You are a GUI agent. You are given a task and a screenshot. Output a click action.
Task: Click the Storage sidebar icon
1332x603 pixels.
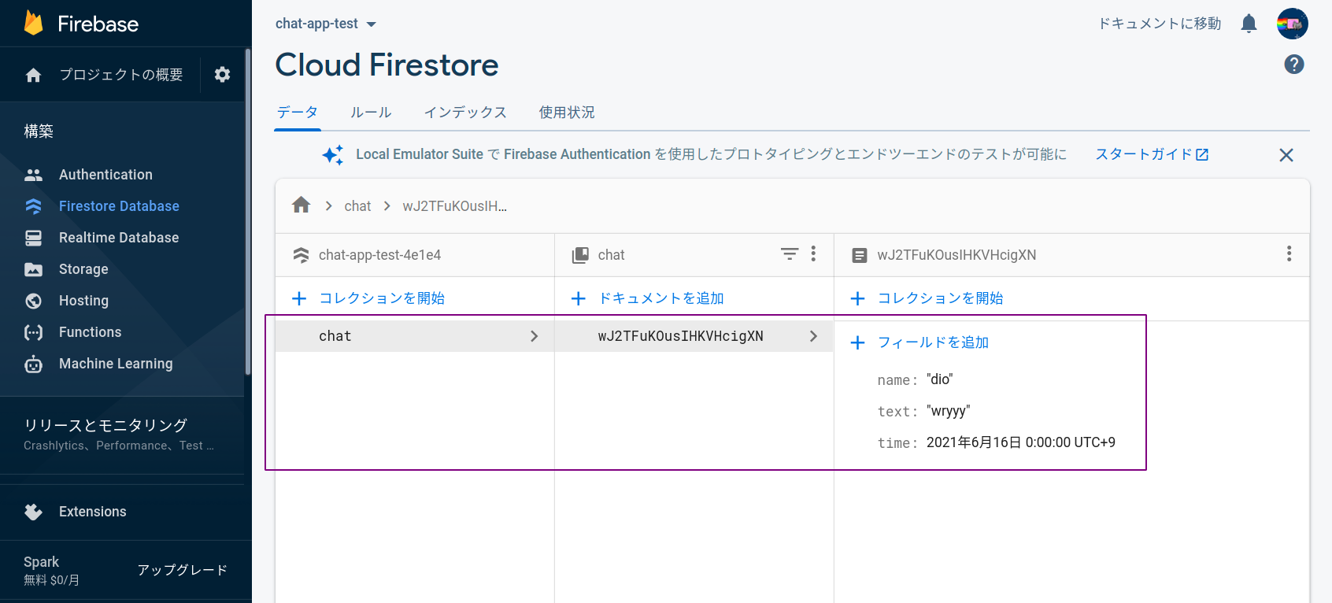tap(33, 269)
